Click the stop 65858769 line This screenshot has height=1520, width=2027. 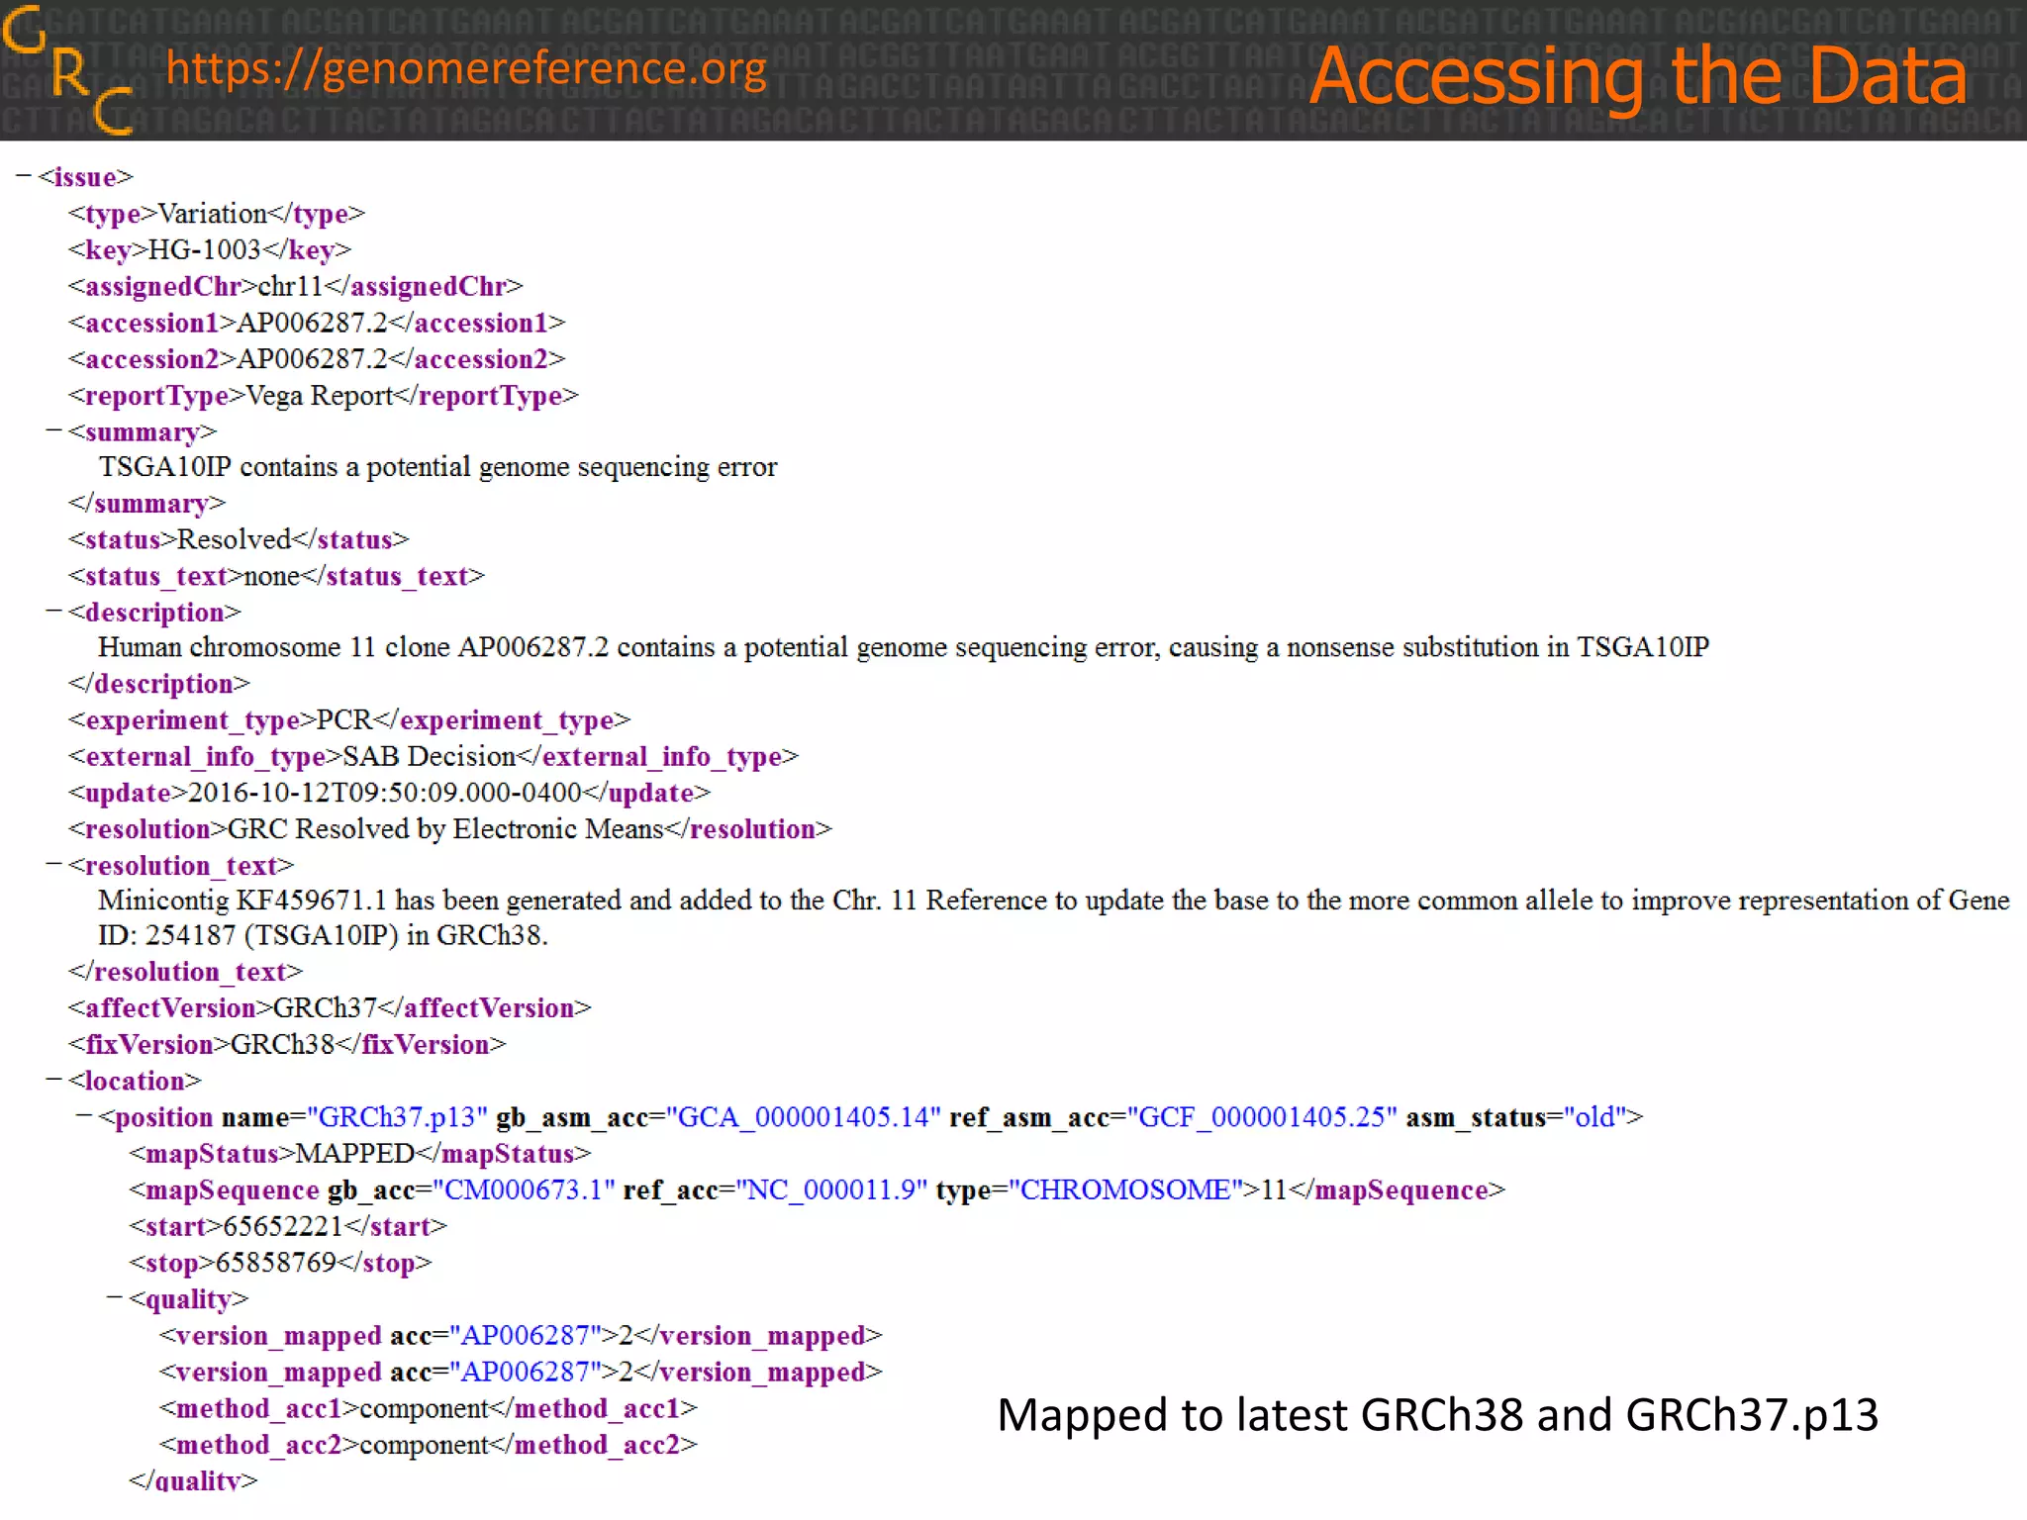(280, 1263)
